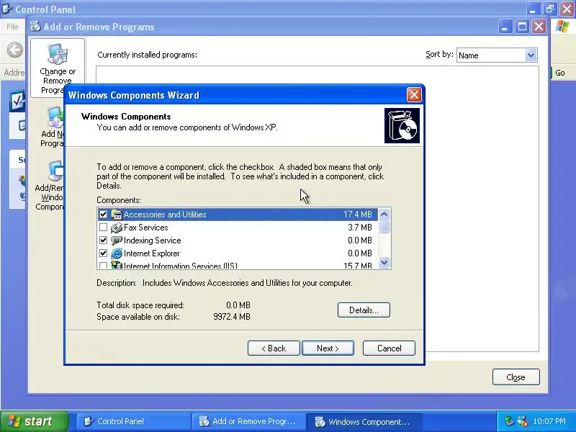Maximize the Add or Remove Programs window
Viewport: 576px width, 432px height.
tap(522, 27)
